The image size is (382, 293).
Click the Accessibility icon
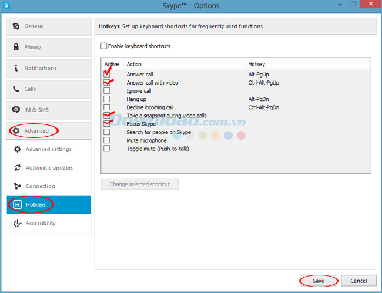coord(17,223)
